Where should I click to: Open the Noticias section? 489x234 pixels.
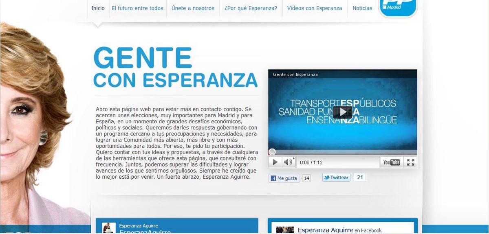coord(362,8)
